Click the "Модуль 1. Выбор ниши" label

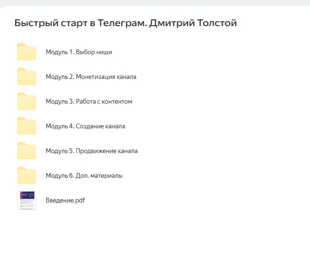(x=78, y=52)
